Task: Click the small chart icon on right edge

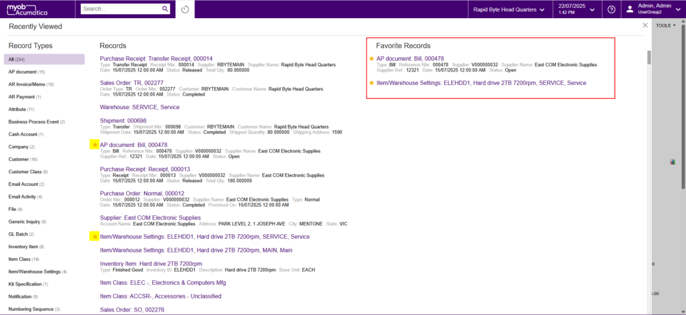Action: click(x=673, y=162)
